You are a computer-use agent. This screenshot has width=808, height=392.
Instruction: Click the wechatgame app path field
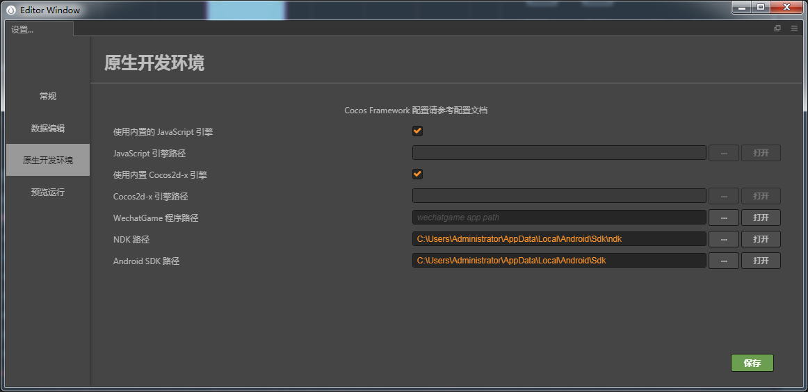[x=559, y=218]
